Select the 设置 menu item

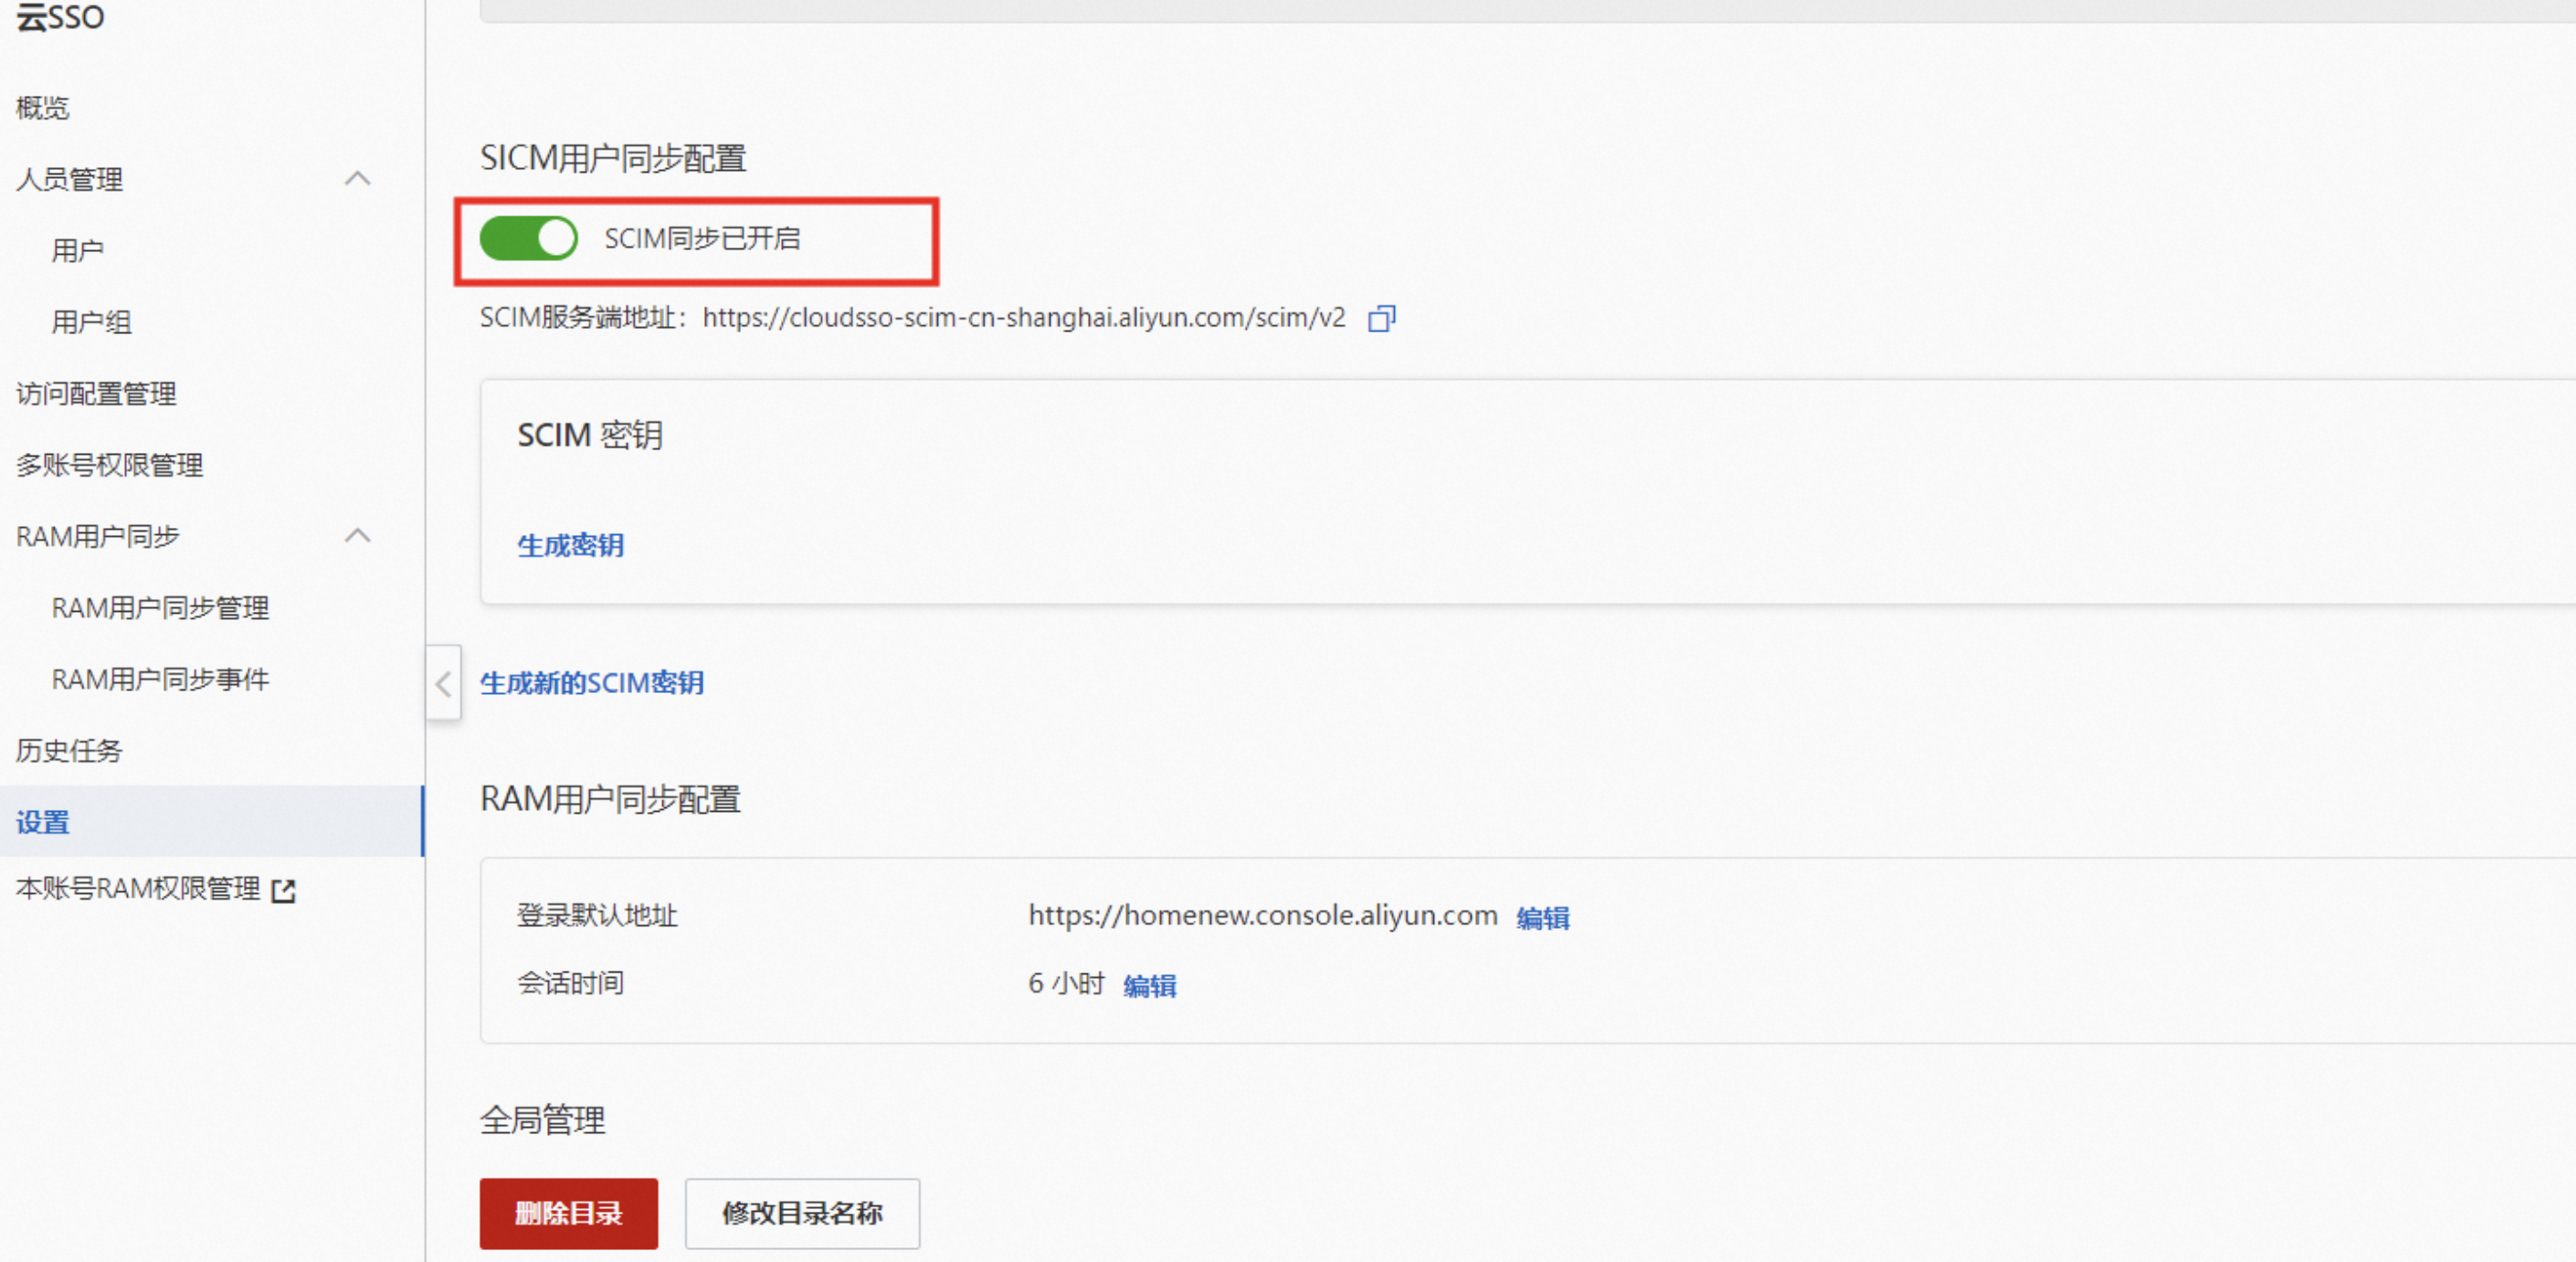43,822
